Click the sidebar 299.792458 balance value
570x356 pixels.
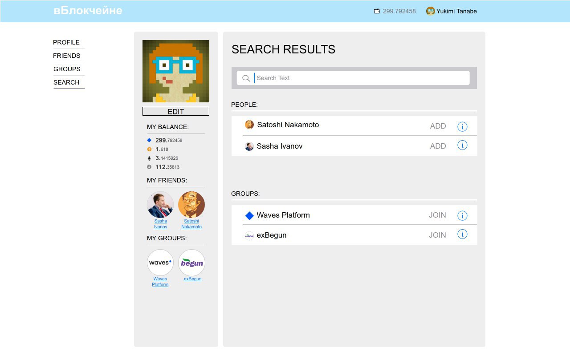point(169,141)
